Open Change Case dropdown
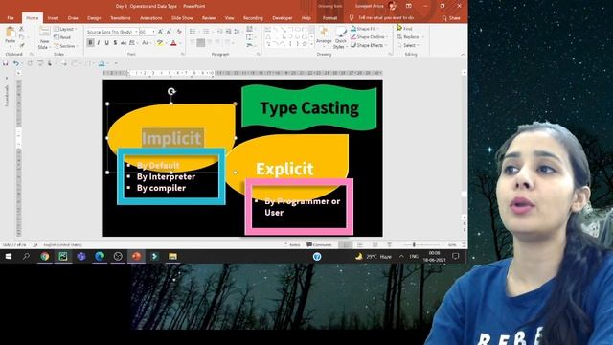Screen dimensions: 613x345 click(146, 42)
